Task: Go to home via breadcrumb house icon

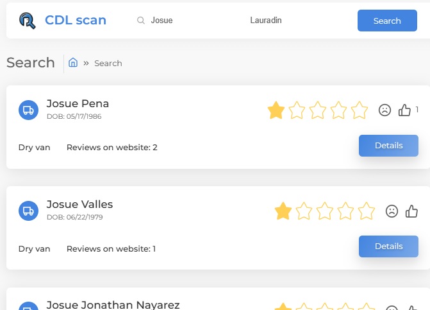Action: tap(73, 63)
